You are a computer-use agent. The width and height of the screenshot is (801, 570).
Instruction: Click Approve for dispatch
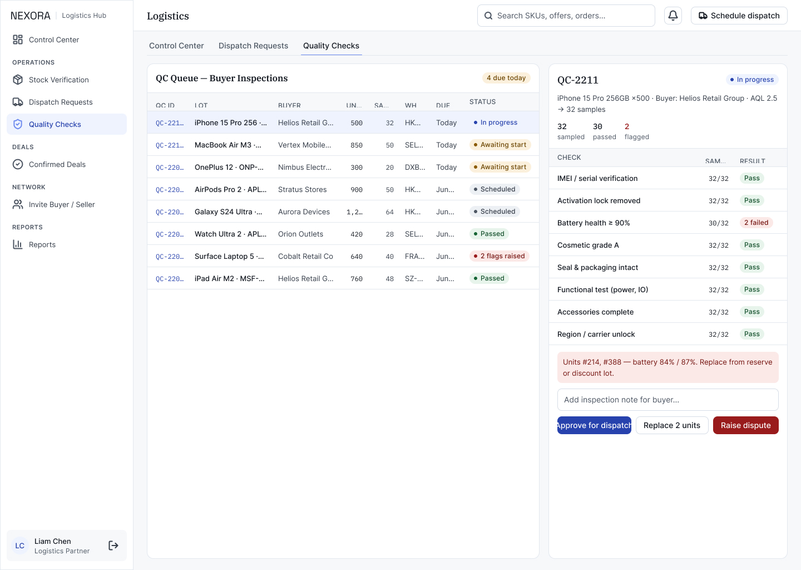pyautogui.click(x=594, y=425)
